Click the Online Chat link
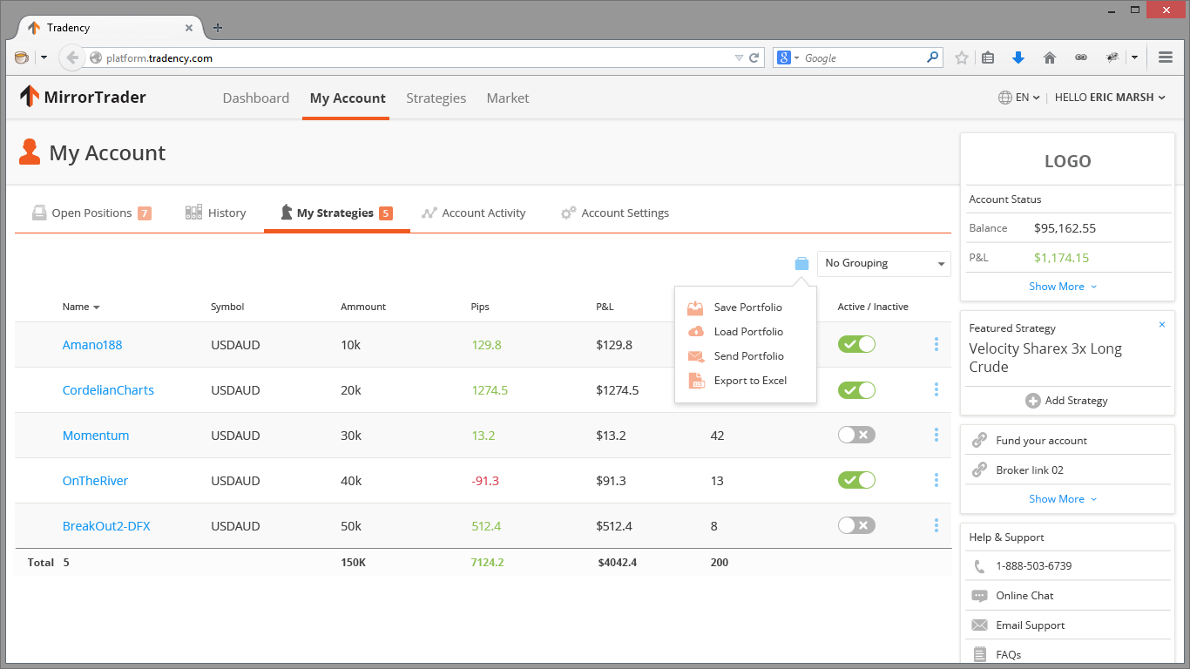 tap(1024, 596)
